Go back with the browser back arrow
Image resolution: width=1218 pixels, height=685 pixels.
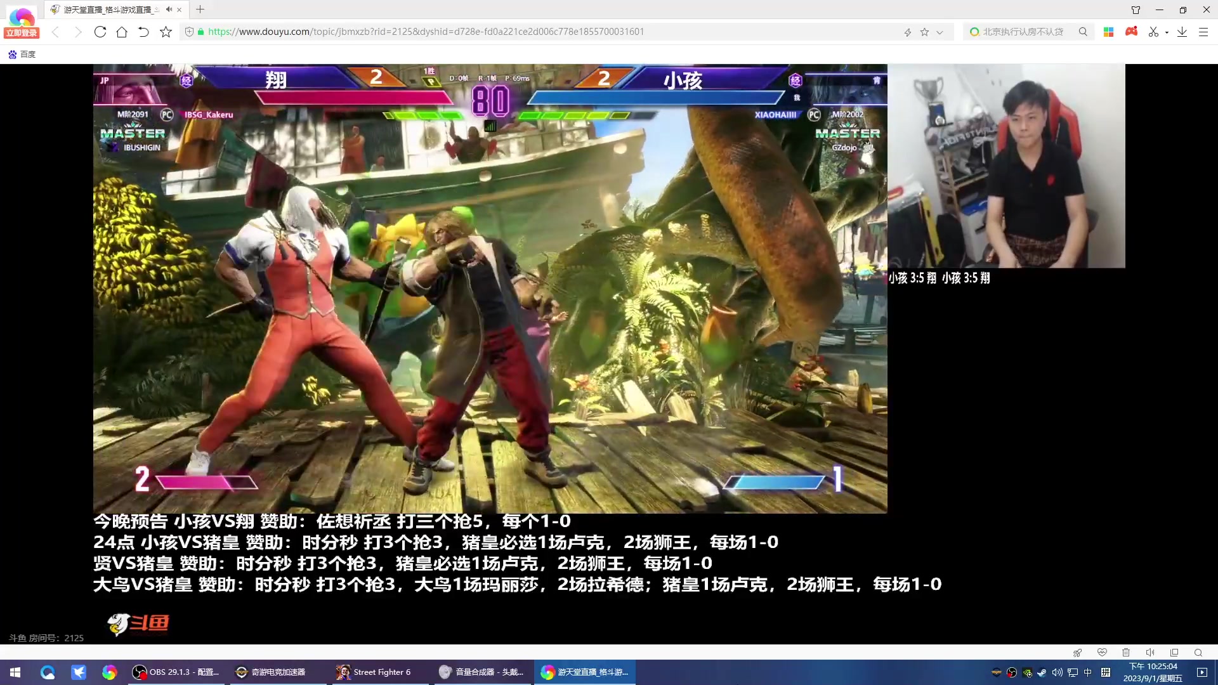click(x=56, y=32)
